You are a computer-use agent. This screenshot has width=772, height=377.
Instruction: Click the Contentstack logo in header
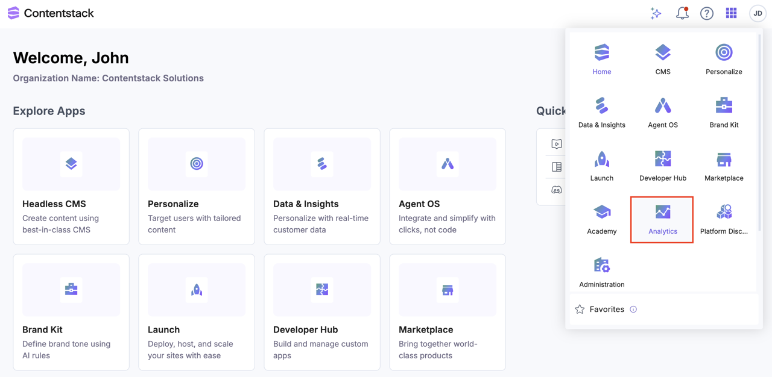[51, 13]
